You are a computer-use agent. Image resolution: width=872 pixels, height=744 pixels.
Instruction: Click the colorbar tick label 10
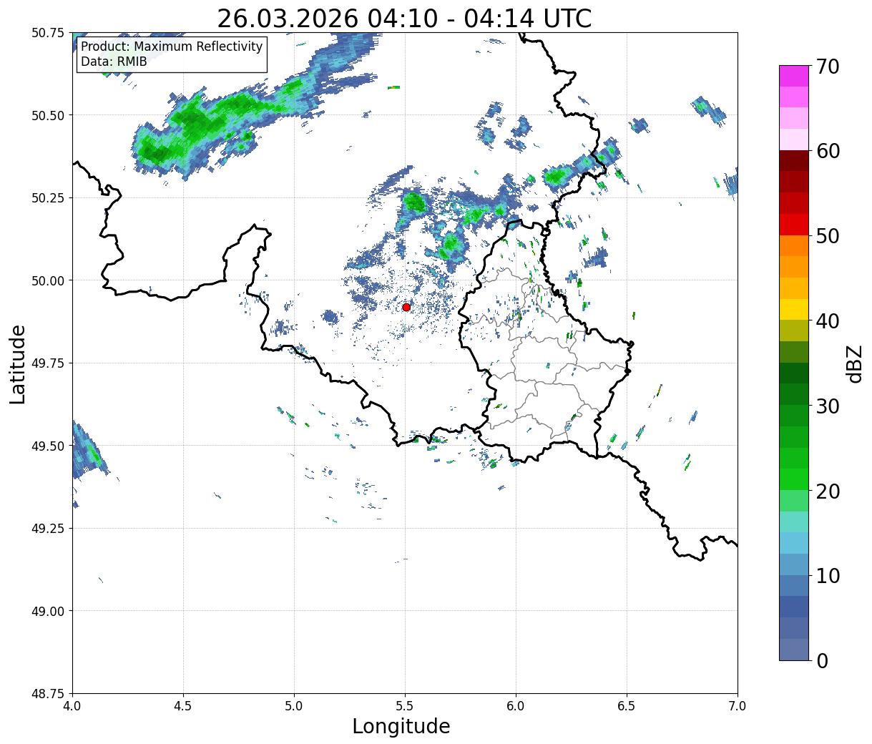tap(827, 575)
